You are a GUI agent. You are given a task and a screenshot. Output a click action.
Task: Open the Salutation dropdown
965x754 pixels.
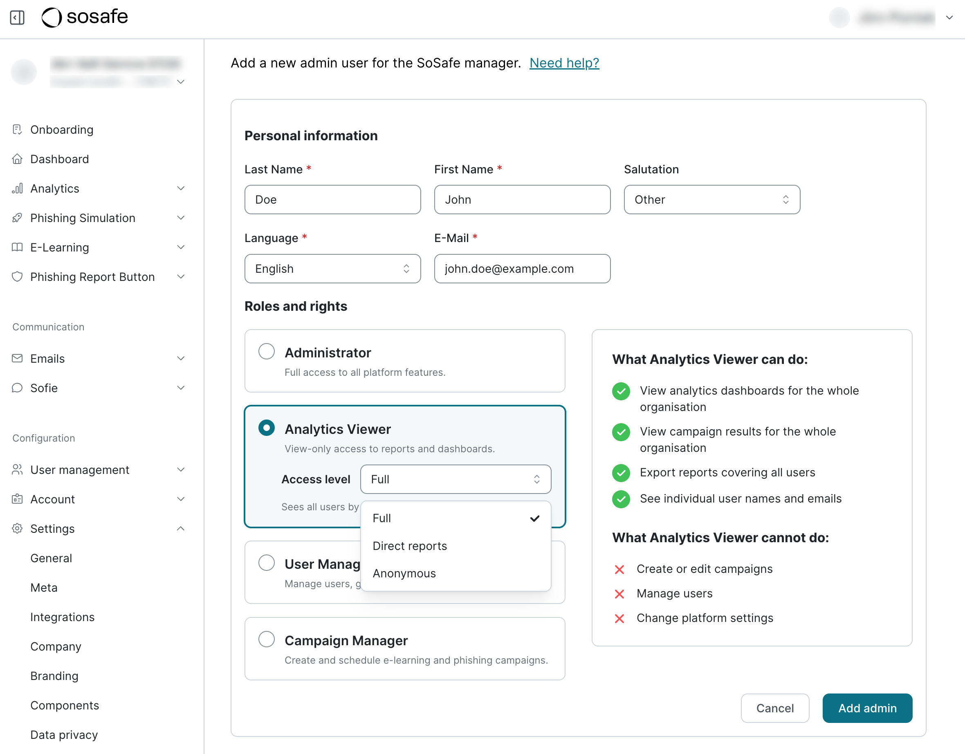click(x=712, y=200)
